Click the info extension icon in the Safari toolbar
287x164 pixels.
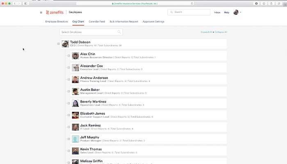point(264,3)
